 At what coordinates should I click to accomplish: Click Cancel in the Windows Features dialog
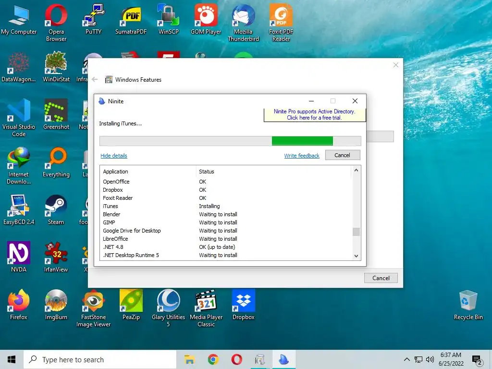click(381, 278)
